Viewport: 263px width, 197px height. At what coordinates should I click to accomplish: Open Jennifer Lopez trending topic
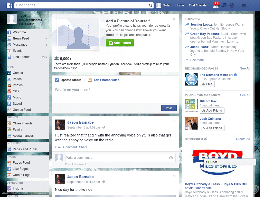[x=201, y=25]
